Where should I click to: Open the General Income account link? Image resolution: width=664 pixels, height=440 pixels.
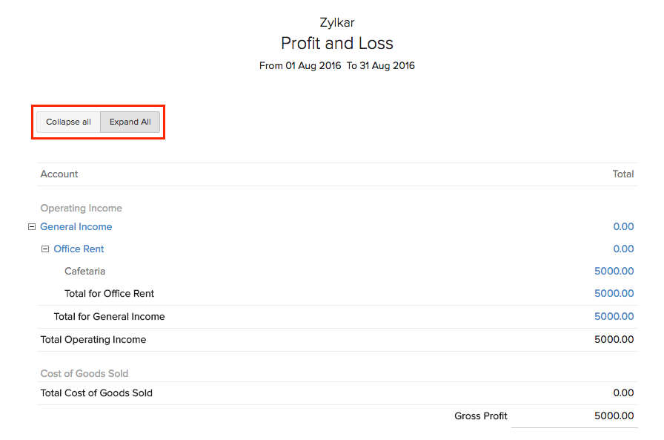click(x=76, y=227)
